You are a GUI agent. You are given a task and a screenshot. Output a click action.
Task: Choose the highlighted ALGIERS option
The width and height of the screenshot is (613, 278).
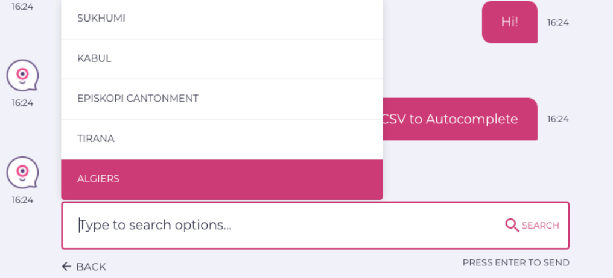point(222,179)
